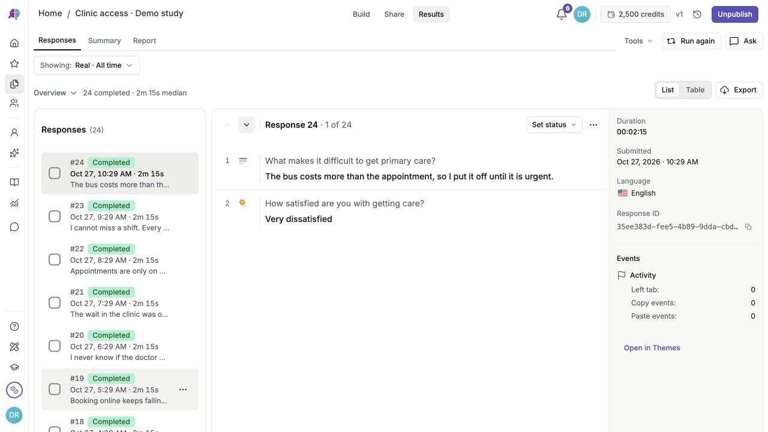
Task: Tick the checkbox for response #23
Action: point(55,217)
